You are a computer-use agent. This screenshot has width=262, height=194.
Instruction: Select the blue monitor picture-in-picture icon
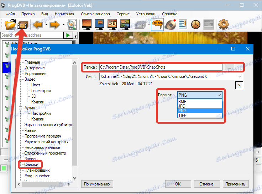click(x=99, y=25)
